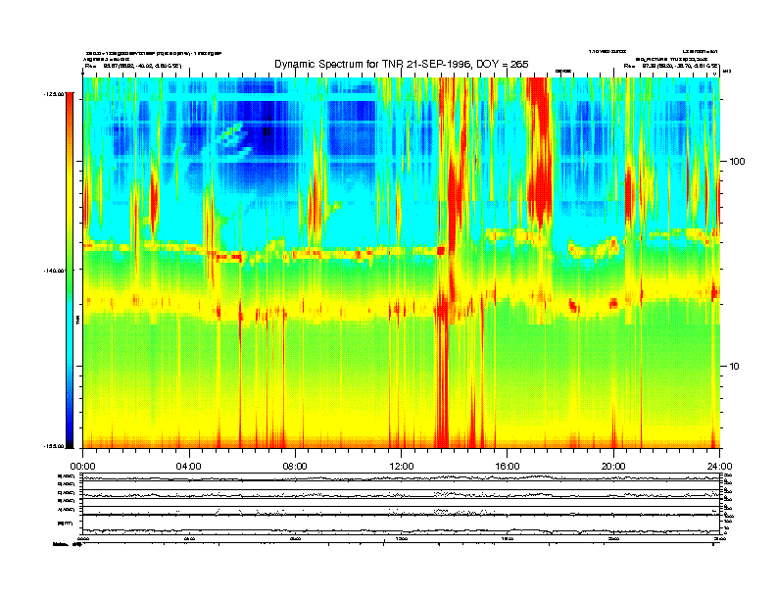Click the "08:00" time axis label
The image size is (776, 600).
pos(295,467)
